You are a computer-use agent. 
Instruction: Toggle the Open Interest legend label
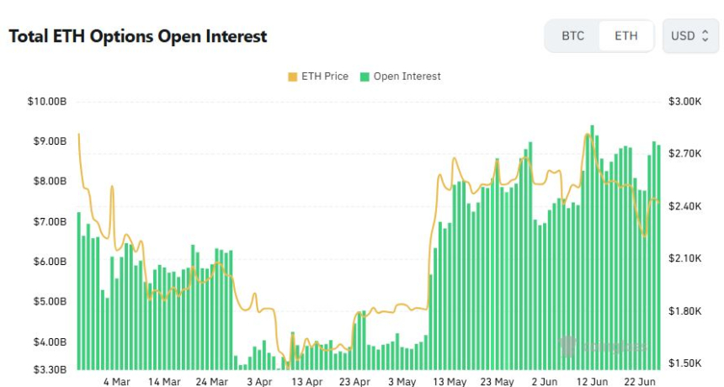point(407,77)
